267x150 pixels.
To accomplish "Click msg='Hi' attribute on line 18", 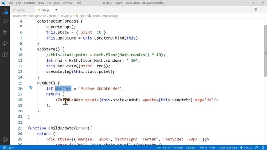I will pos(204,100).
